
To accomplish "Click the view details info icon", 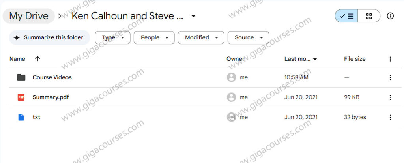I will click(x=390, y=16).
